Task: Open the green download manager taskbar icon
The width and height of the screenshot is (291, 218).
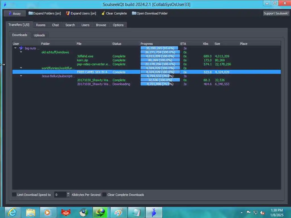Action: click(100, 212)
